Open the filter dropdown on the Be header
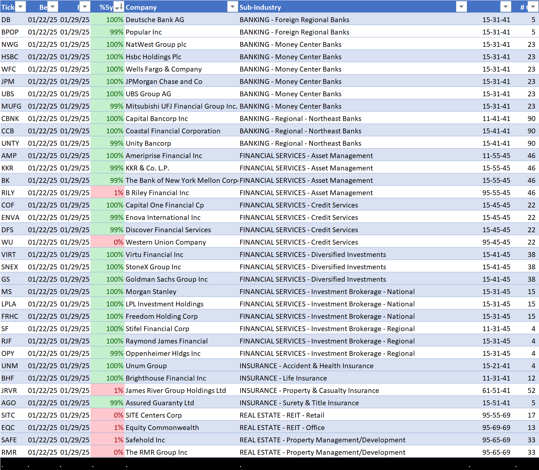 point(53,7)
